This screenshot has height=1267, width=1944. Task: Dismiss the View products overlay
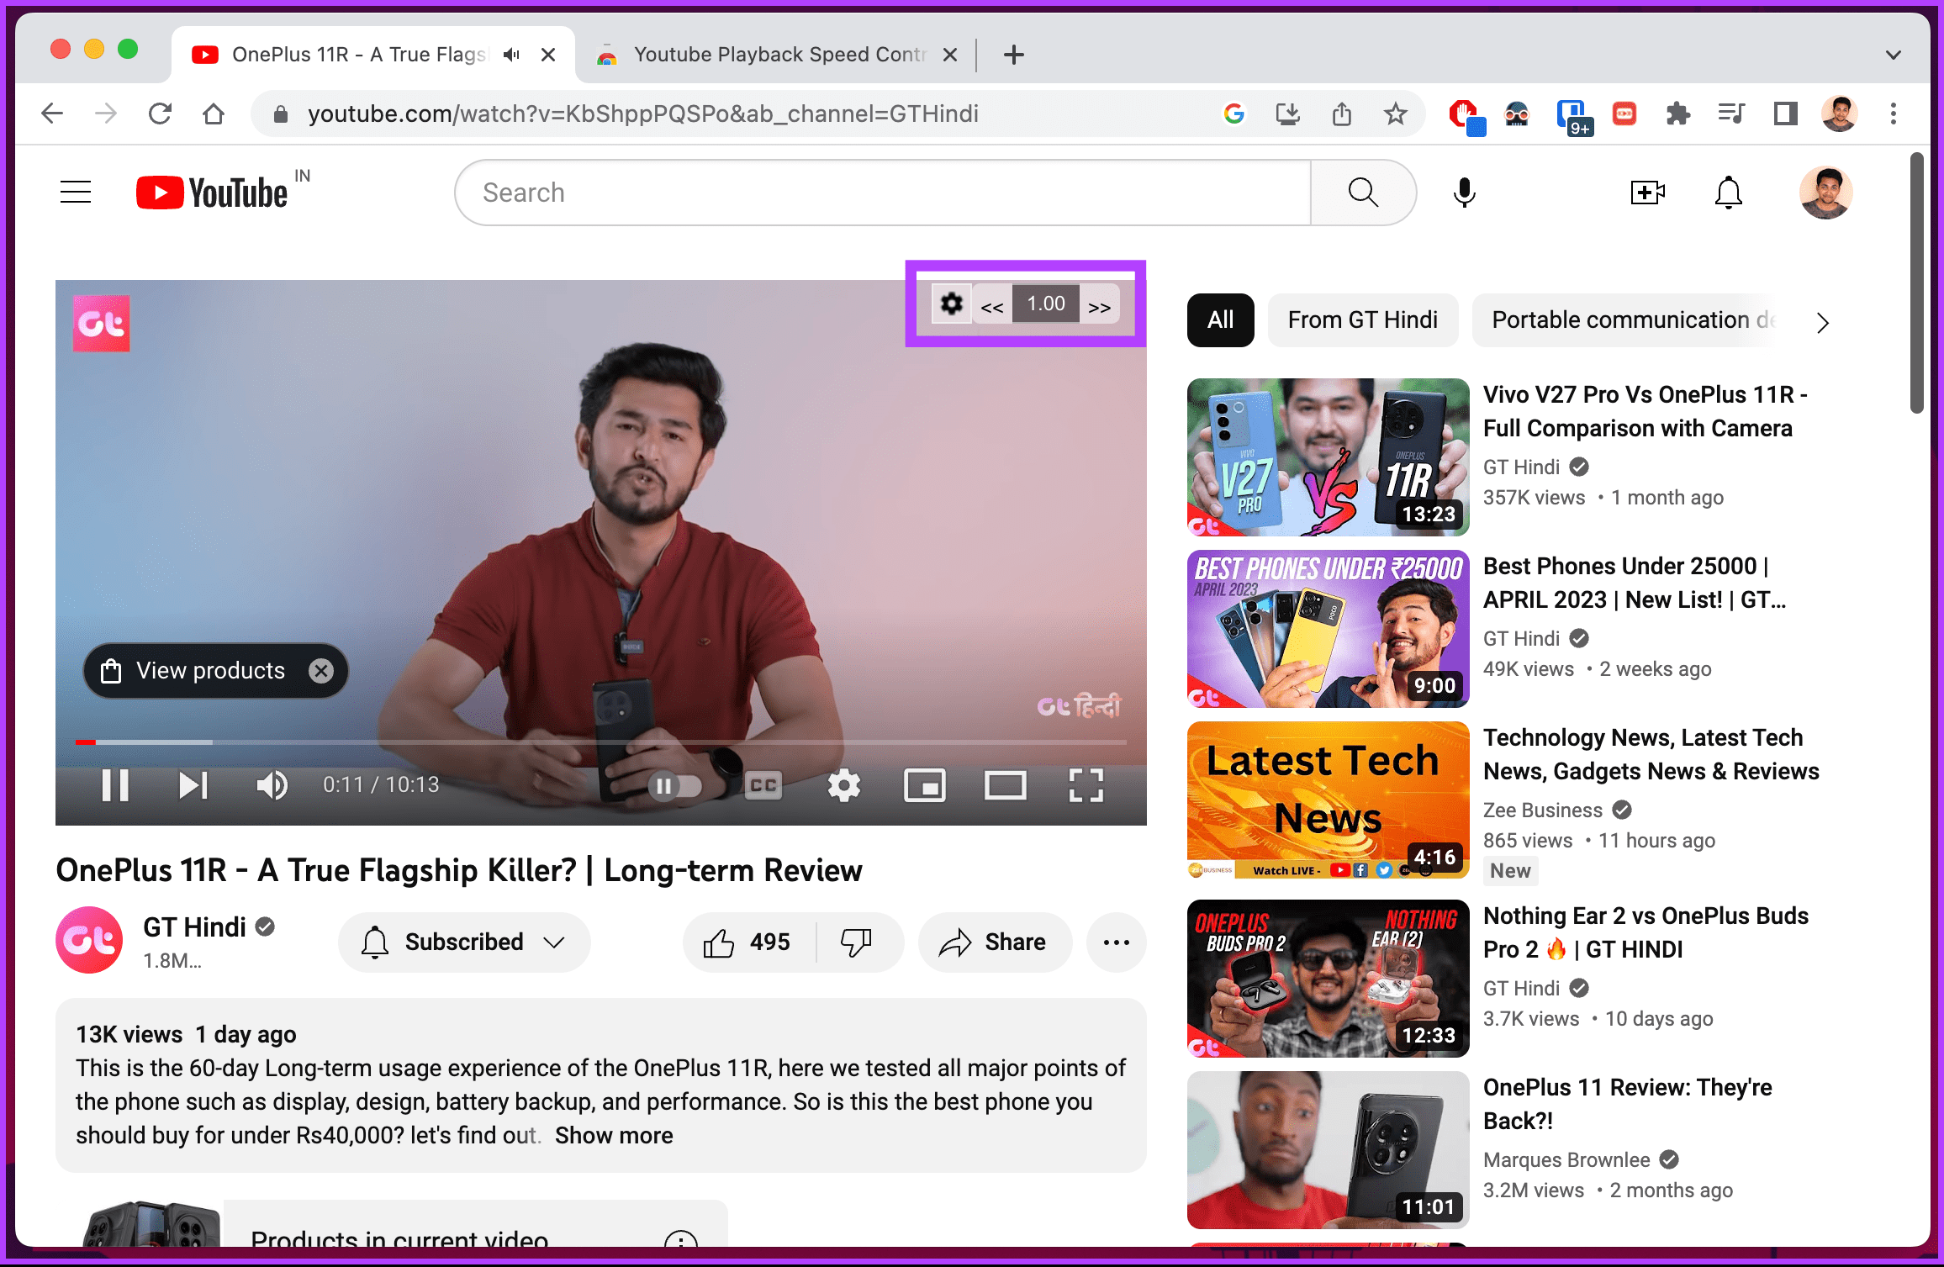pos(321,670)
